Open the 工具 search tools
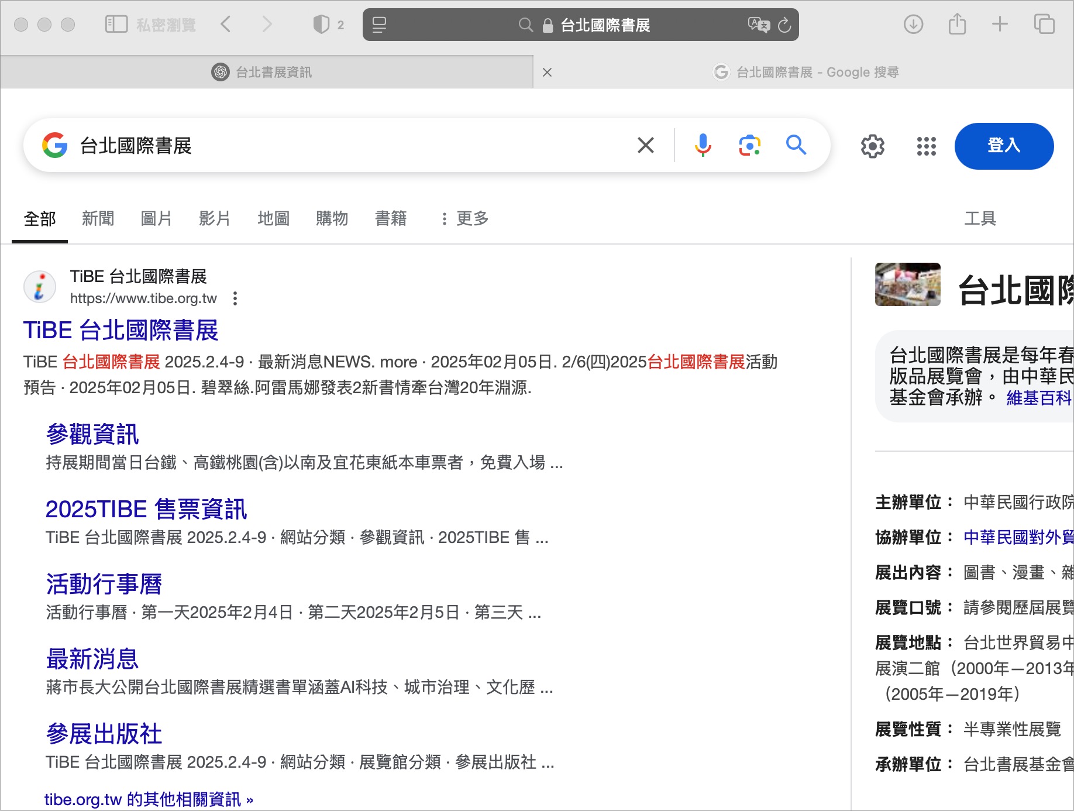This screenshot has width=1074, height=811. (x=980, y=218)
